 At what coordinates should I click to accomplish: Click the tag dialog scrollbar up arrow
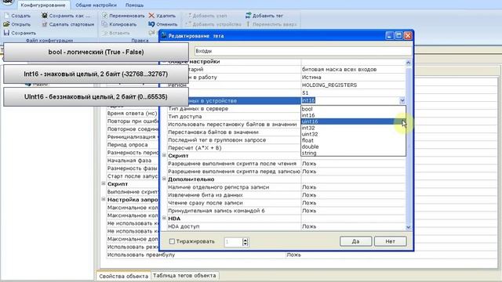[408, 63]
